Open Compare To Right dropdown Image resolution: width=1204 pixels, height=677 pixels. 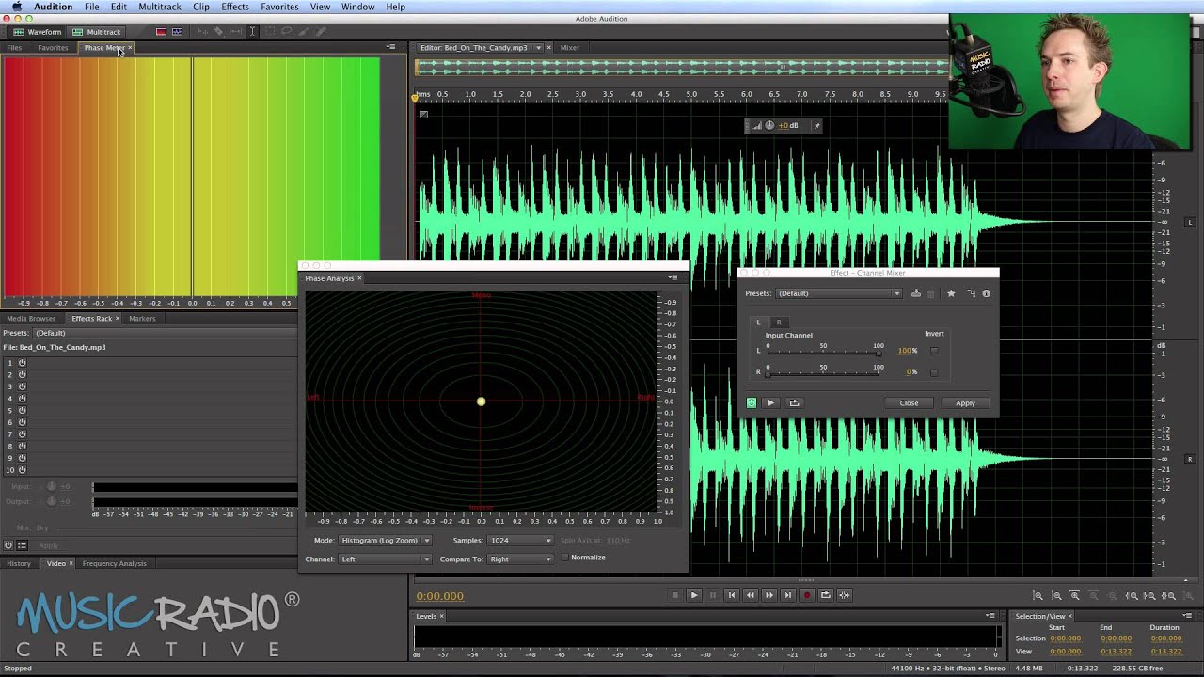[x=520, y=559]
